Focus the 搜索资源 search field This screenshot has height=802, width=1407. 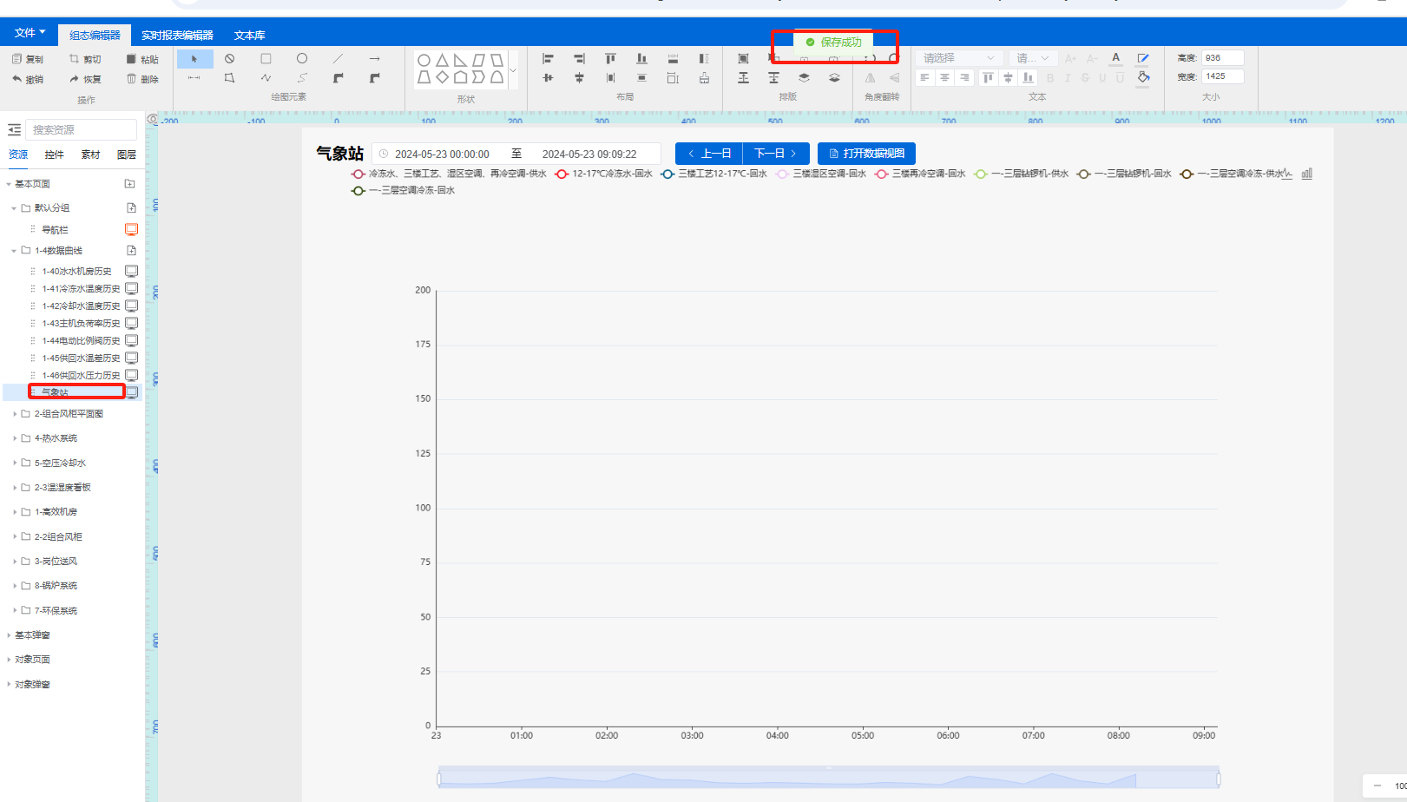82,129
